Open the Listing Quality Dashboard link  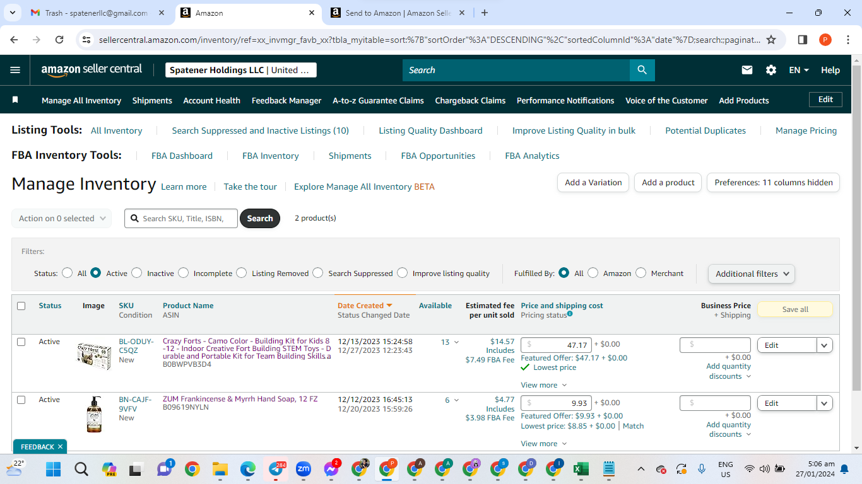coord(430,130)
